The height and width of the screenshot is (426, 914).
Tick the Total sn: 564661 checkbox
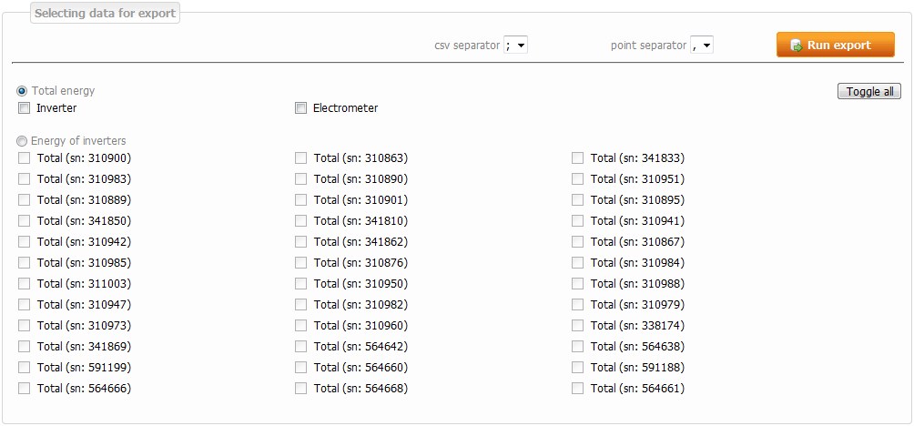coord(578,389)
